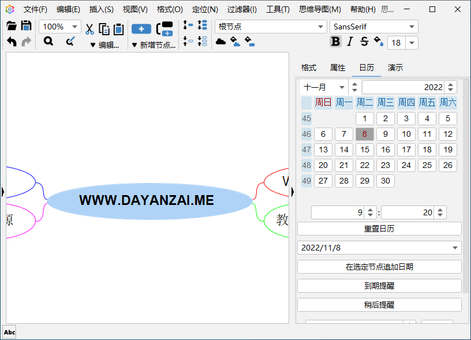Viewport: 471px width, 340px height.
Task: Toggle italic formatting on node text
Action: 349,42
